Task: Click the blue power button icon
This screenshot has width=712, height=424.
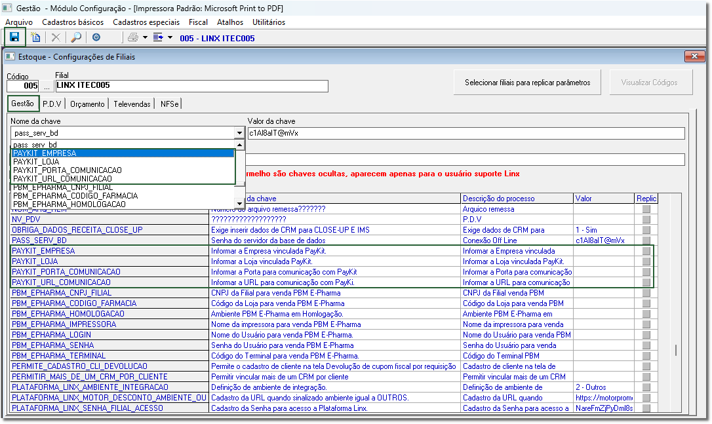Action: coord(96,37)
